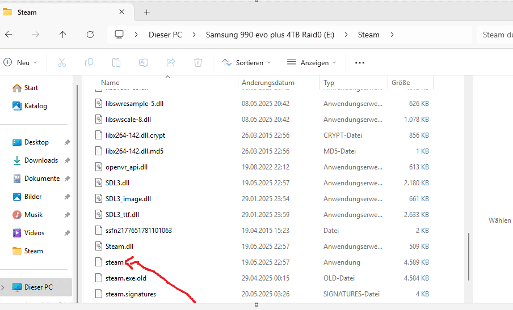Screen dimensions: 513x310
Task: Expand chevron after Steam breadcrumb
Action: (x=392, y=35)
